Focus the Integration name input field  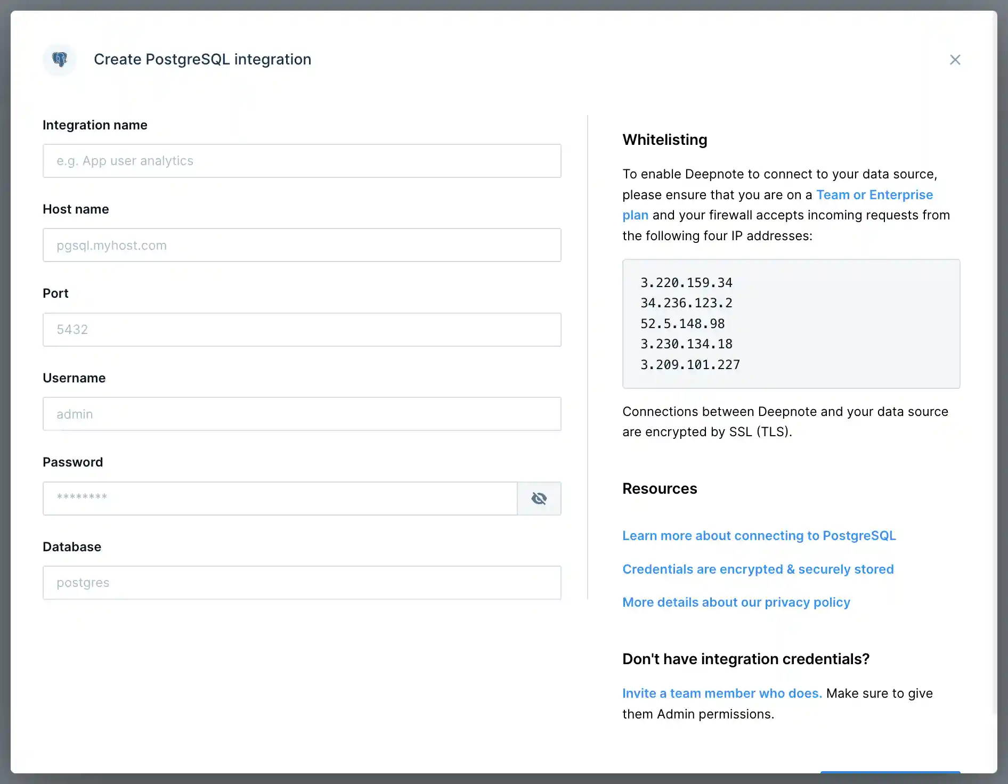point(302,161)
